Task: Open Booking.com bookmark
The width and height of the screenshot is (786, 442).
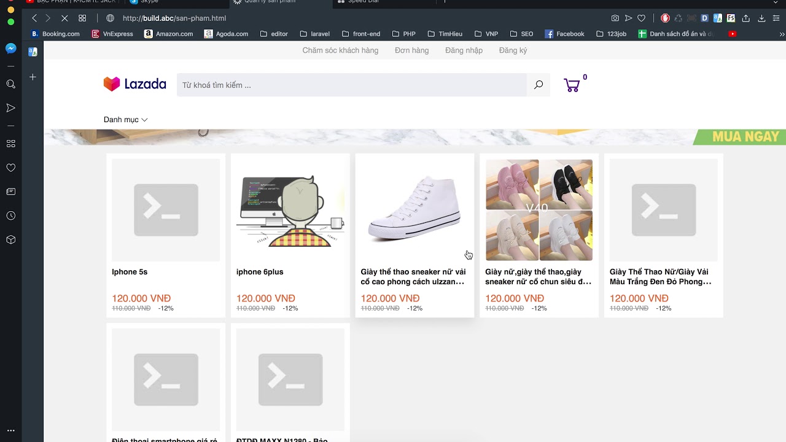Action: 55,34
